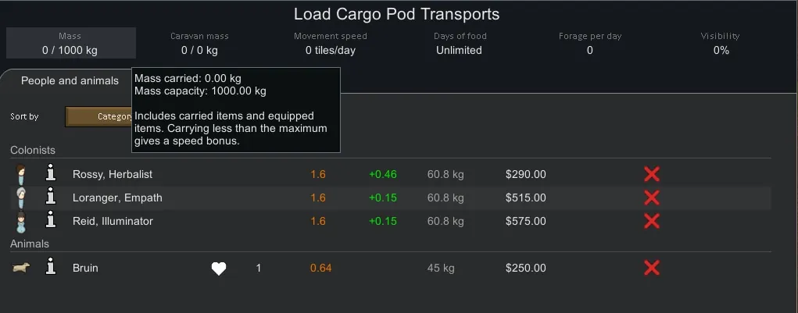Click Loranger's colonist portrait icon
The width and height of the screenshot is (798, 313).
pos(21,197)
